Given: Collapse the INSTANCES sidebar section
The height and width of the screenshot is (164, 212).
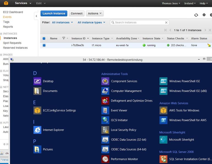Looking at the screenshot, I should [1, 34].
